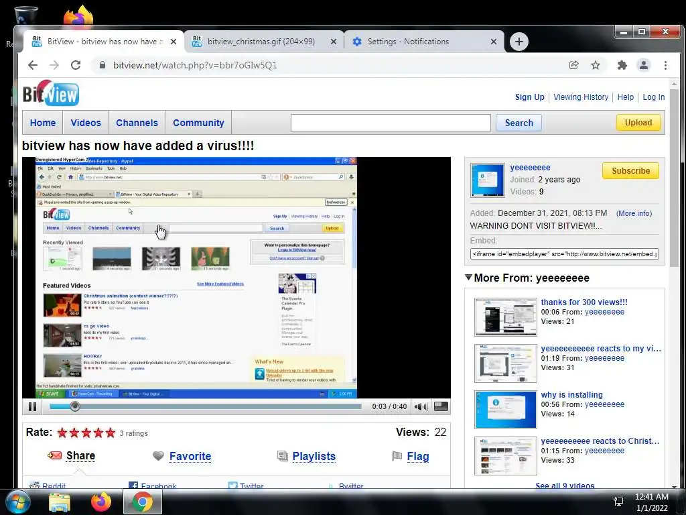Launch Firefox from the taskbar

tap(101, 502)
